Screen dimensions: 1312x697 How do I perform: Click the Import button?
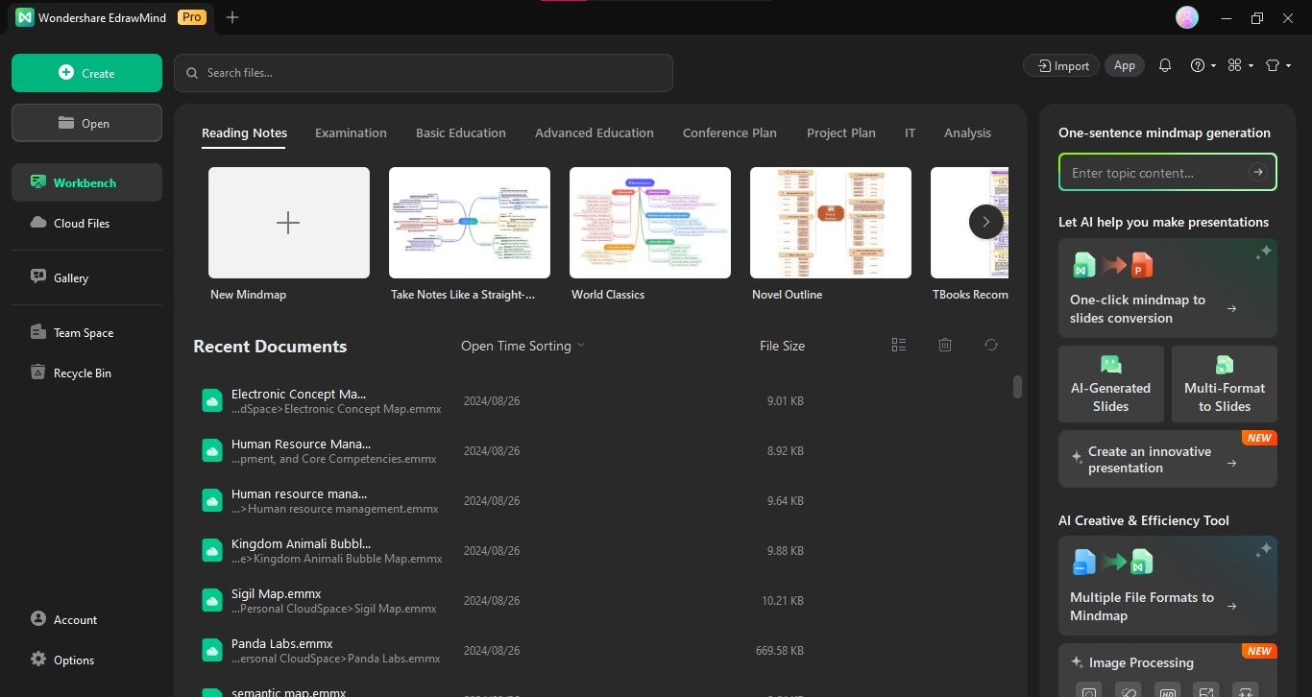(x=1062, y=65)
